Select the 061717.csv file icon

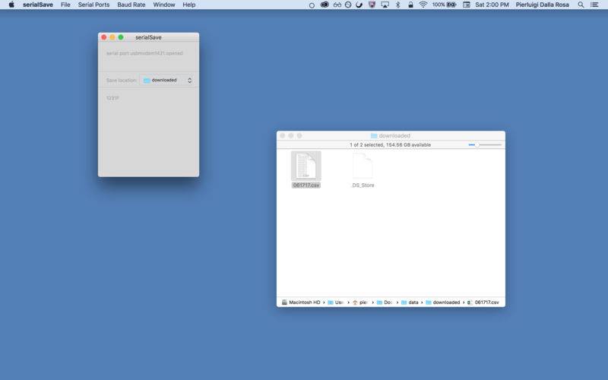[306, 166]
